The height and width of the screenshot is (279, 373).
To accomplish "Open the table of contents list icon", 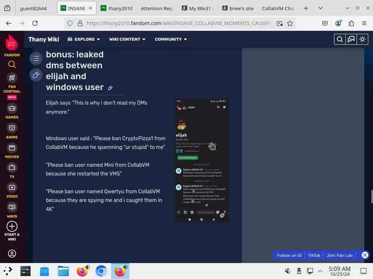I will (x=36, y=58).
